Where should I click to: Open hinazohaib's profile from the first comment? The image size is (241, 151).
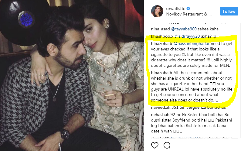coord(161,44)
